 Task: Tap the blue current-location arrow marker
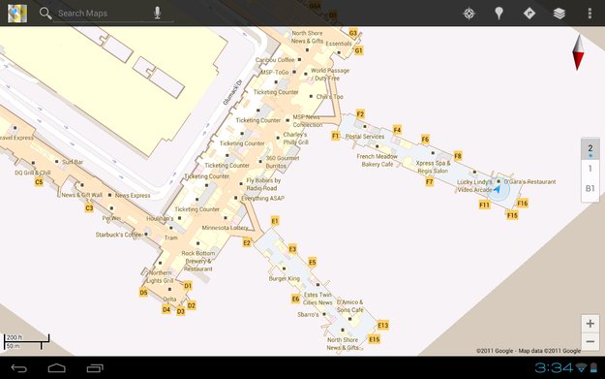[x=498, y=189]
